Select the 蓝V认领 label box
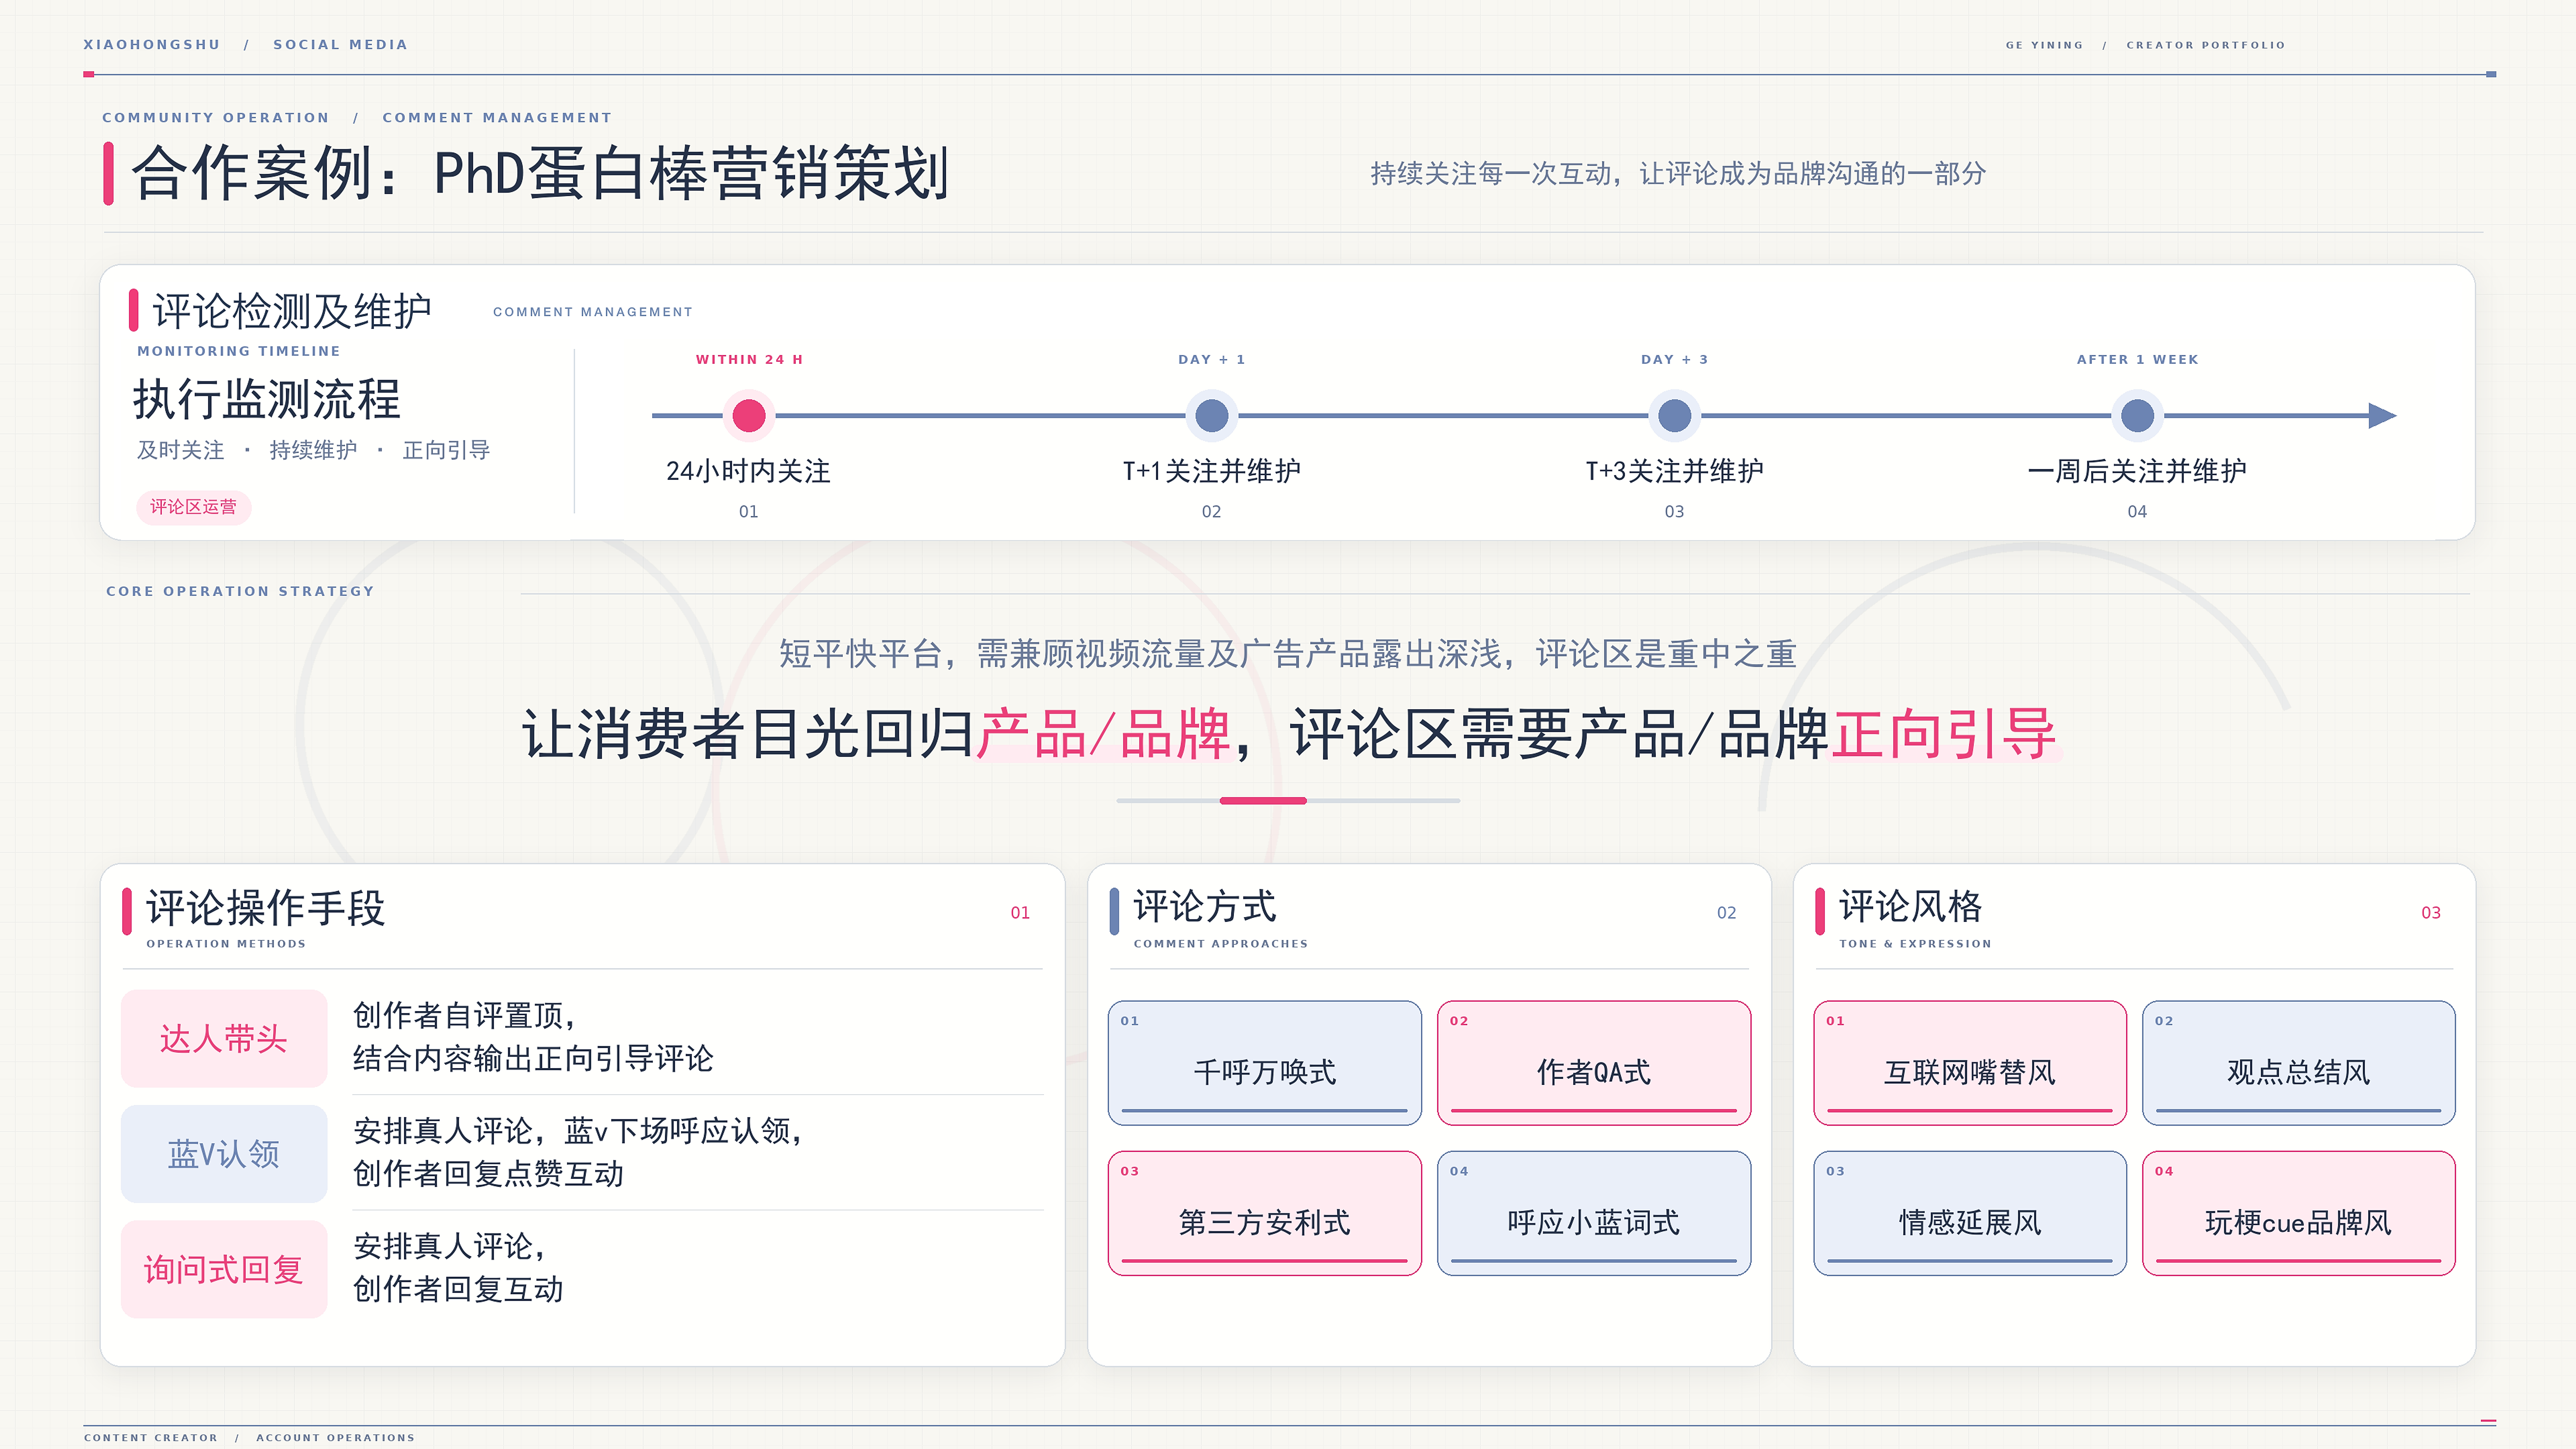 [224, 1154]
